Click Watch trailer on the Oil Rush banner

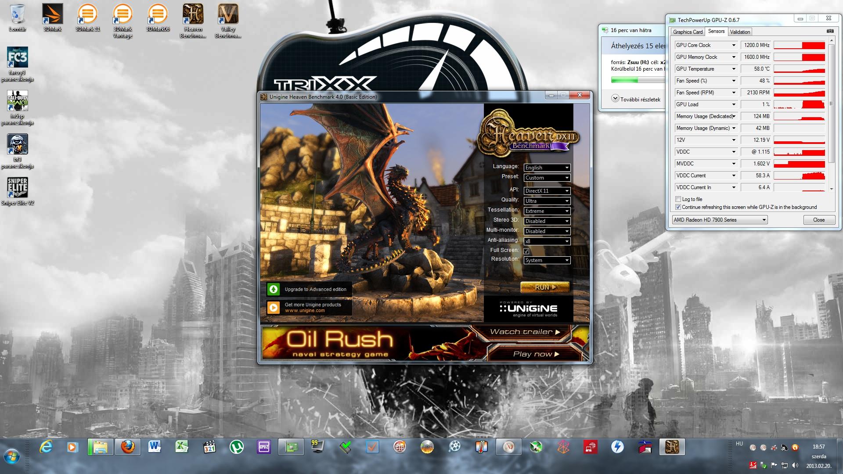(525, 332)
